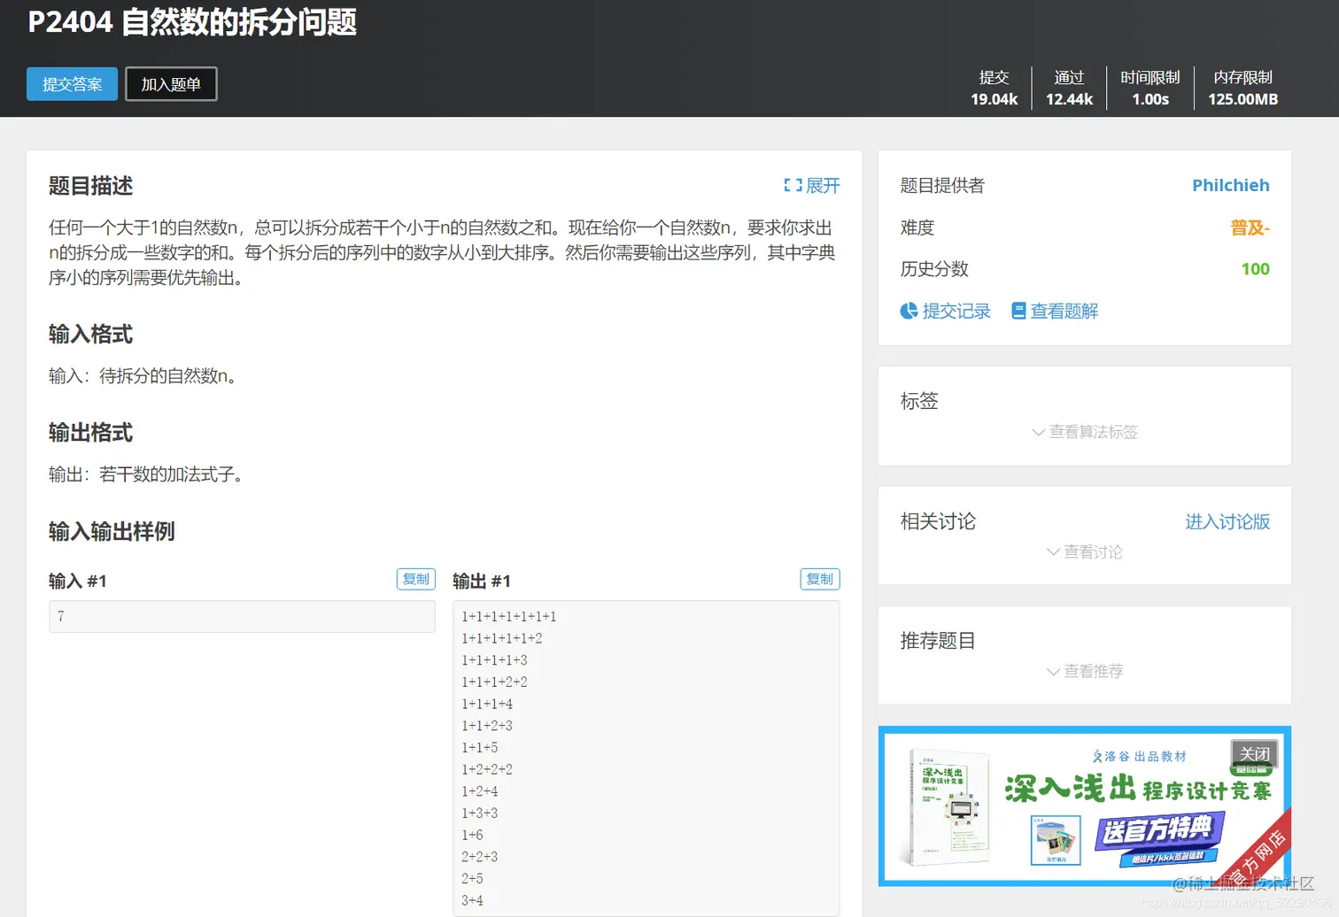
Task: Click the 提交答案 submit button
Action: click(x=72, y=84)
